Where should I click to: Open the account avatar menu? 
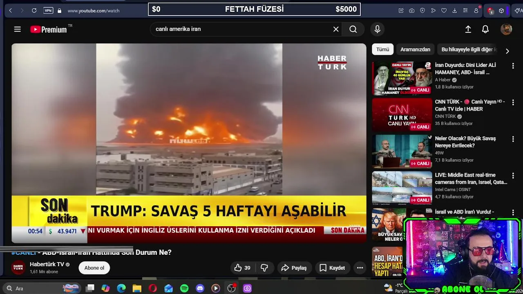[x=506, y=29]
